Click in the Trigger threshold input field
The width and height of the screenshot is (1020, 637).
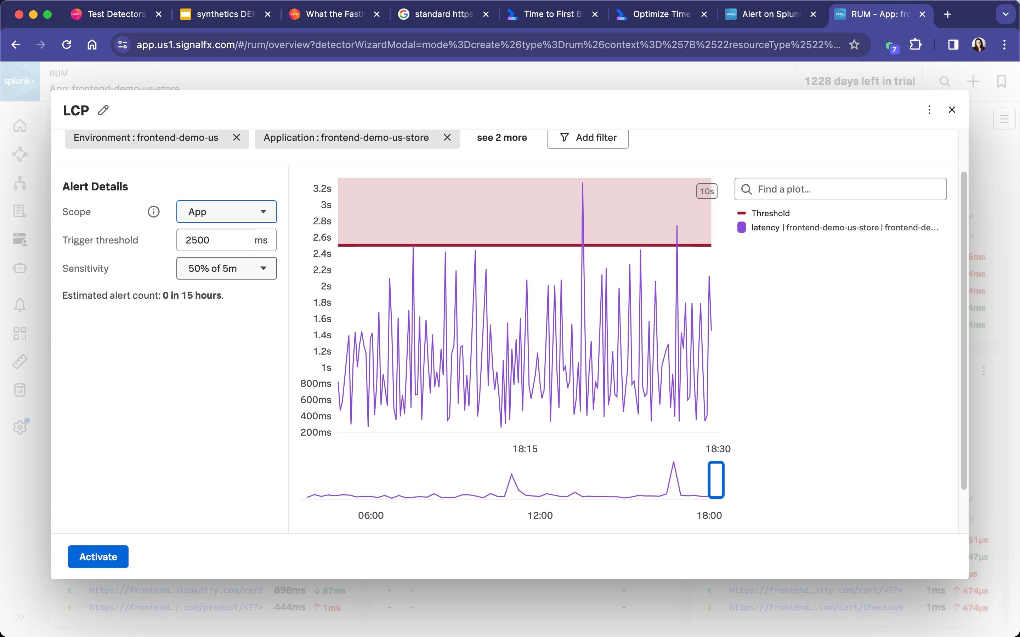pos(215,240)
